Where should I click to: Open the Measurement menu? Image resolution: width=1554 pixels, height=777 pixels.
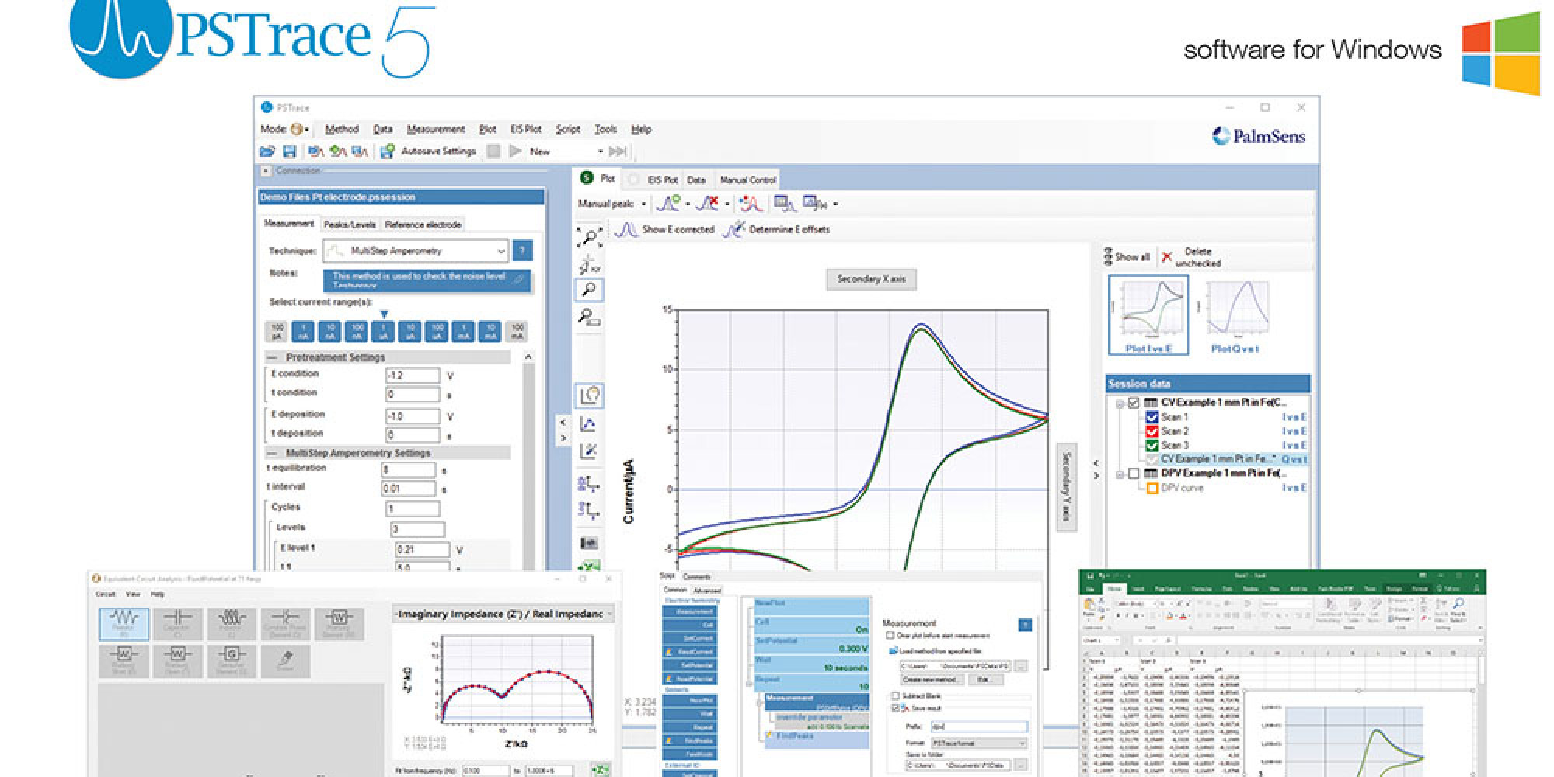(x=435, y=129)
